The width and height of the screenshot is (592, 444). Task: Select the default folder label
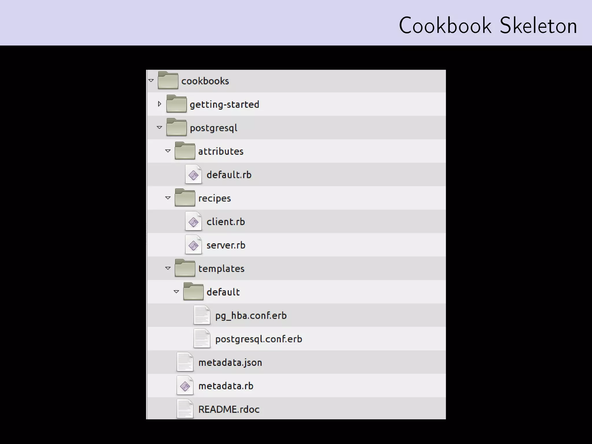coord(223,292)
